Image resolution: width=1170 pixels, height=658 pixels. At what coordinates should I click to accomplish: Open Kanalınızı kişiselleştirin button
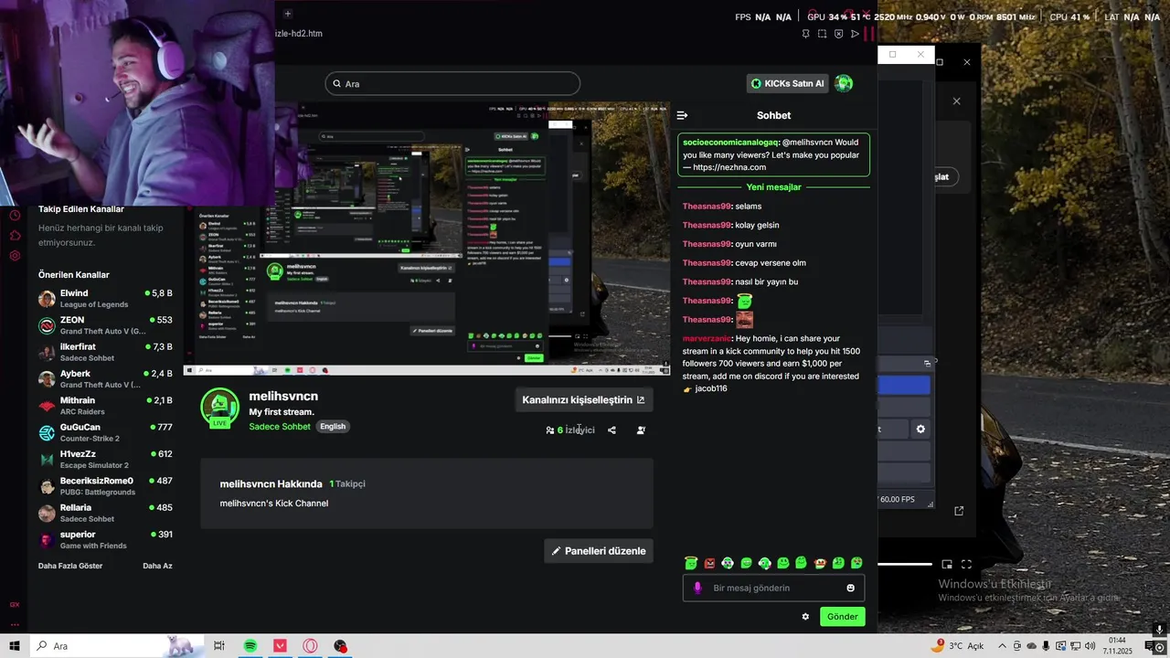(583, 399)
